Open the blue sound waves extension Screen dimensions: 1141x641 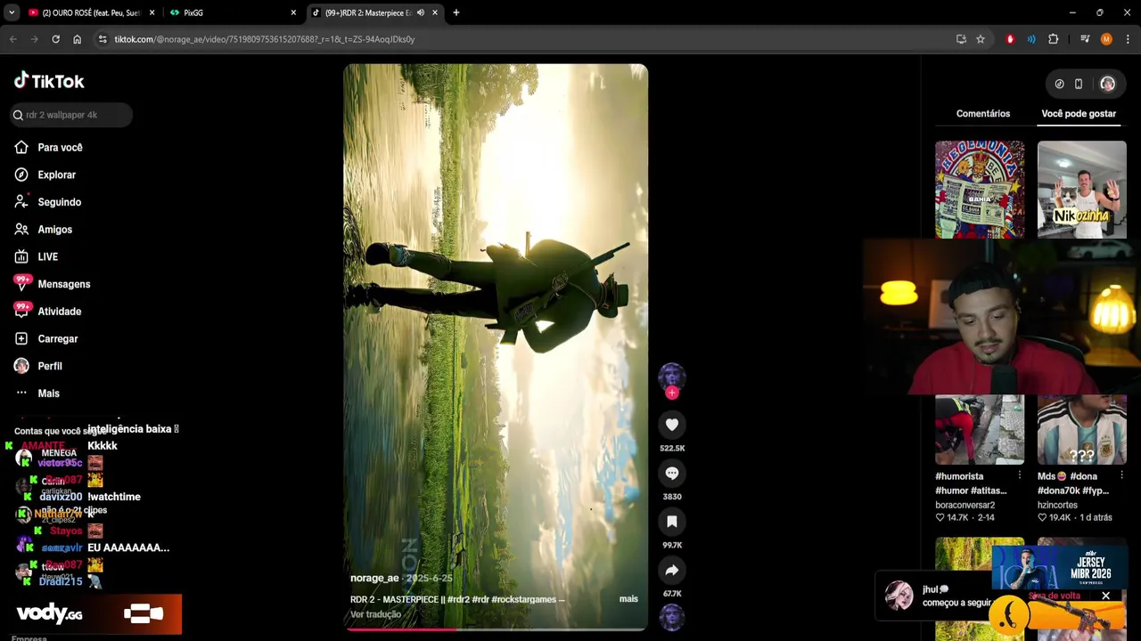1031,39
